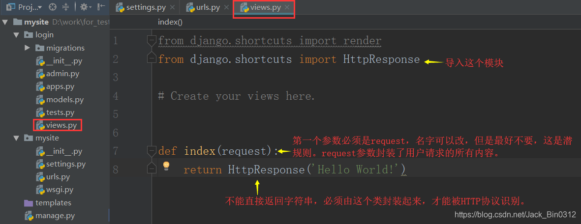The image size is (581, 224).
Task: Click the models.py Python file icon
Action: click(x=40, y=100)
